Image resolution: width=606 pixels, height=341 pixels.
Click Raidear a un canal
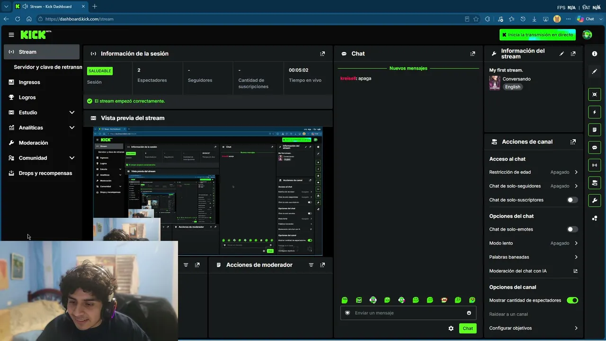tap(508, 314)
